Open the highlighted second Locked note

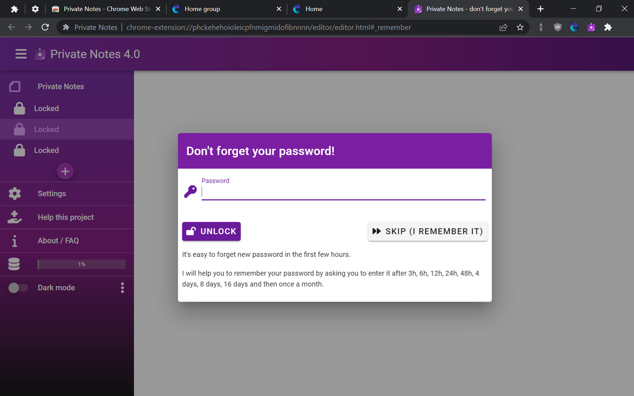pyautogui.click(x=67, y=129)
